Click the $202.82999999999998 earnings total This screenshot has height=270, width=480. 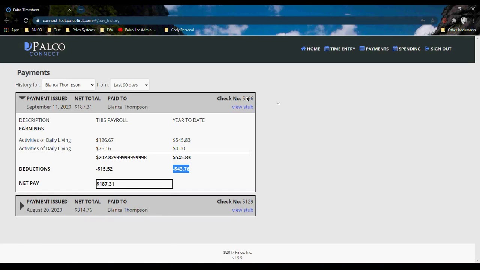[121, 157]
